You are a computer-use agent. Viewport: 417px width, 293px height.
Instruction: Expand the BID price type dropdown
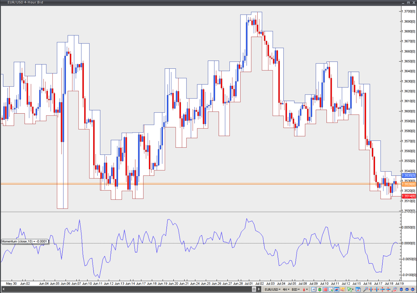click(296, 289)
